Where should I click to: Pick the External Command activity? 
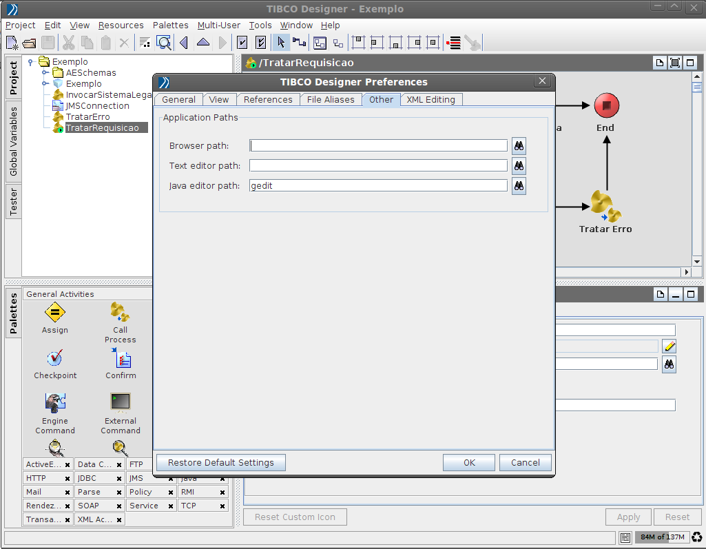121,404
